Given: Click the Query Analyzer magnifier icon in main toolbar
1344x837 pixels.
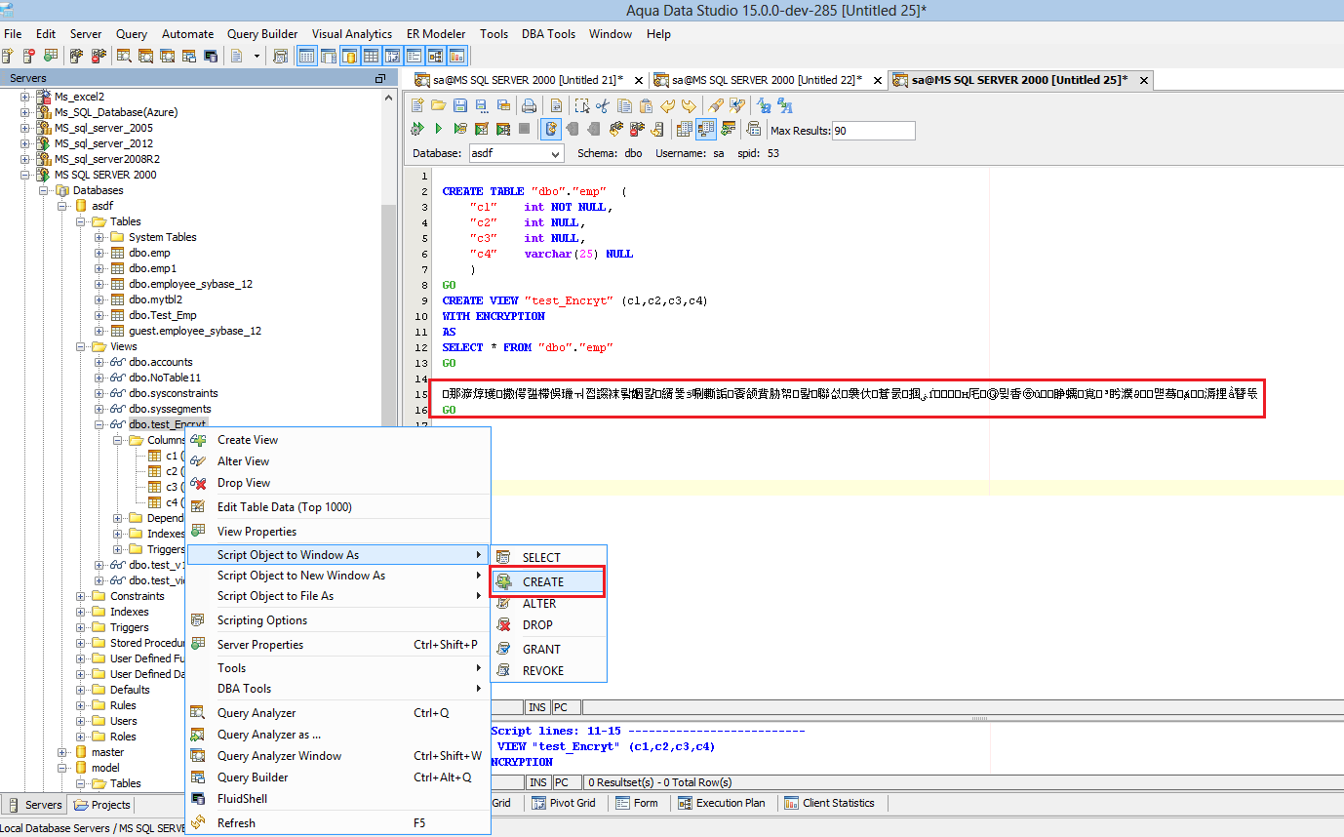Looking at the screenshot, I should click(124, 56).
